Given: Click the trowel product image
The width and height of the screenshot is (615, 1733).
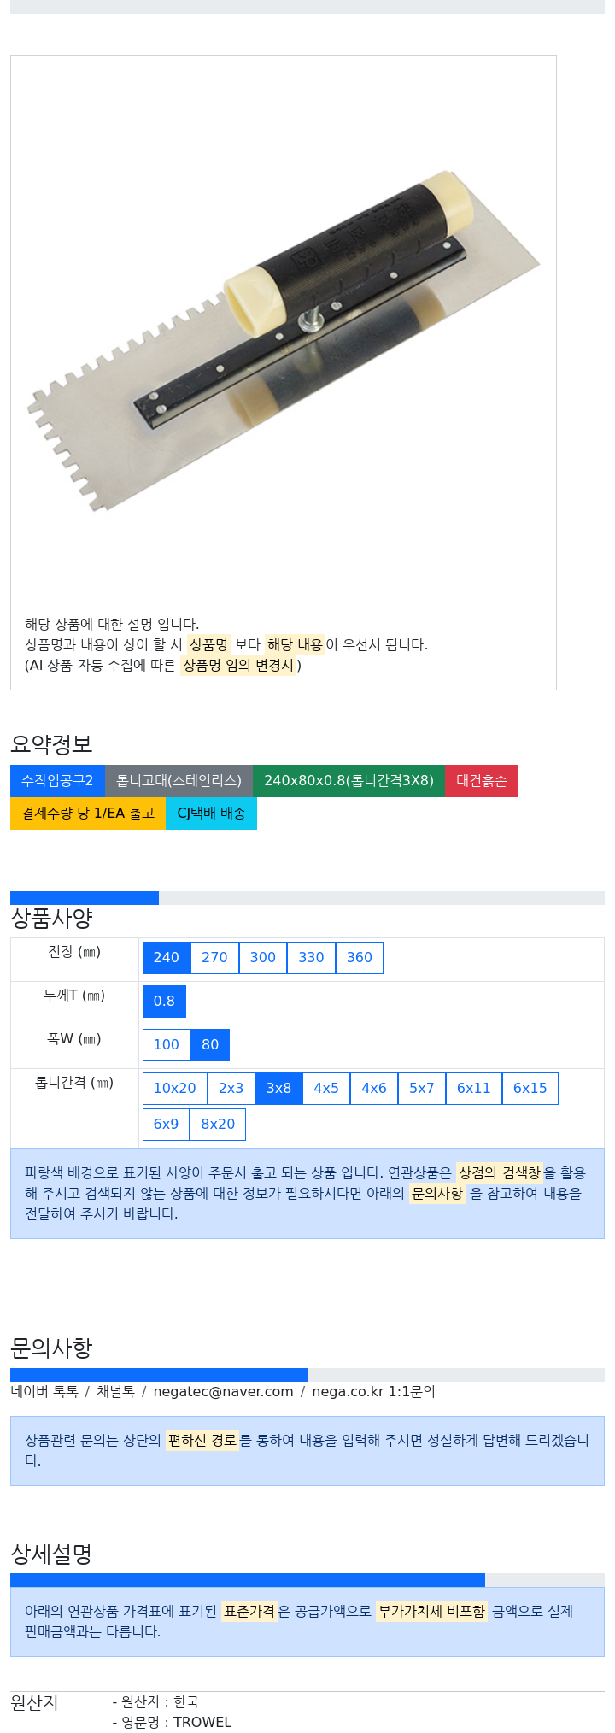Looking at the screenshot, I should point(283,340).
